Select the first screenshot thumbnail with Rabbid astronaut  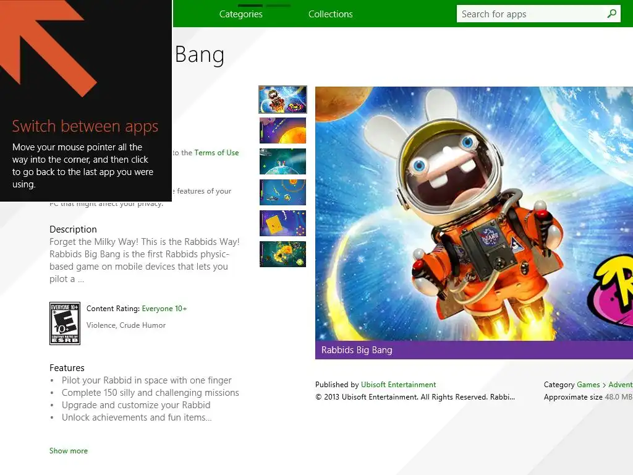283,100
